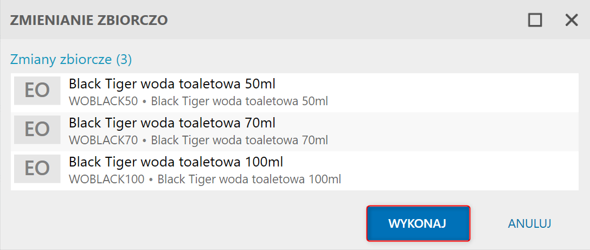The height and width of the screenshot is (250, 590).
Task: Click the WOBLACK70 product code
Action: click(104, 140)
